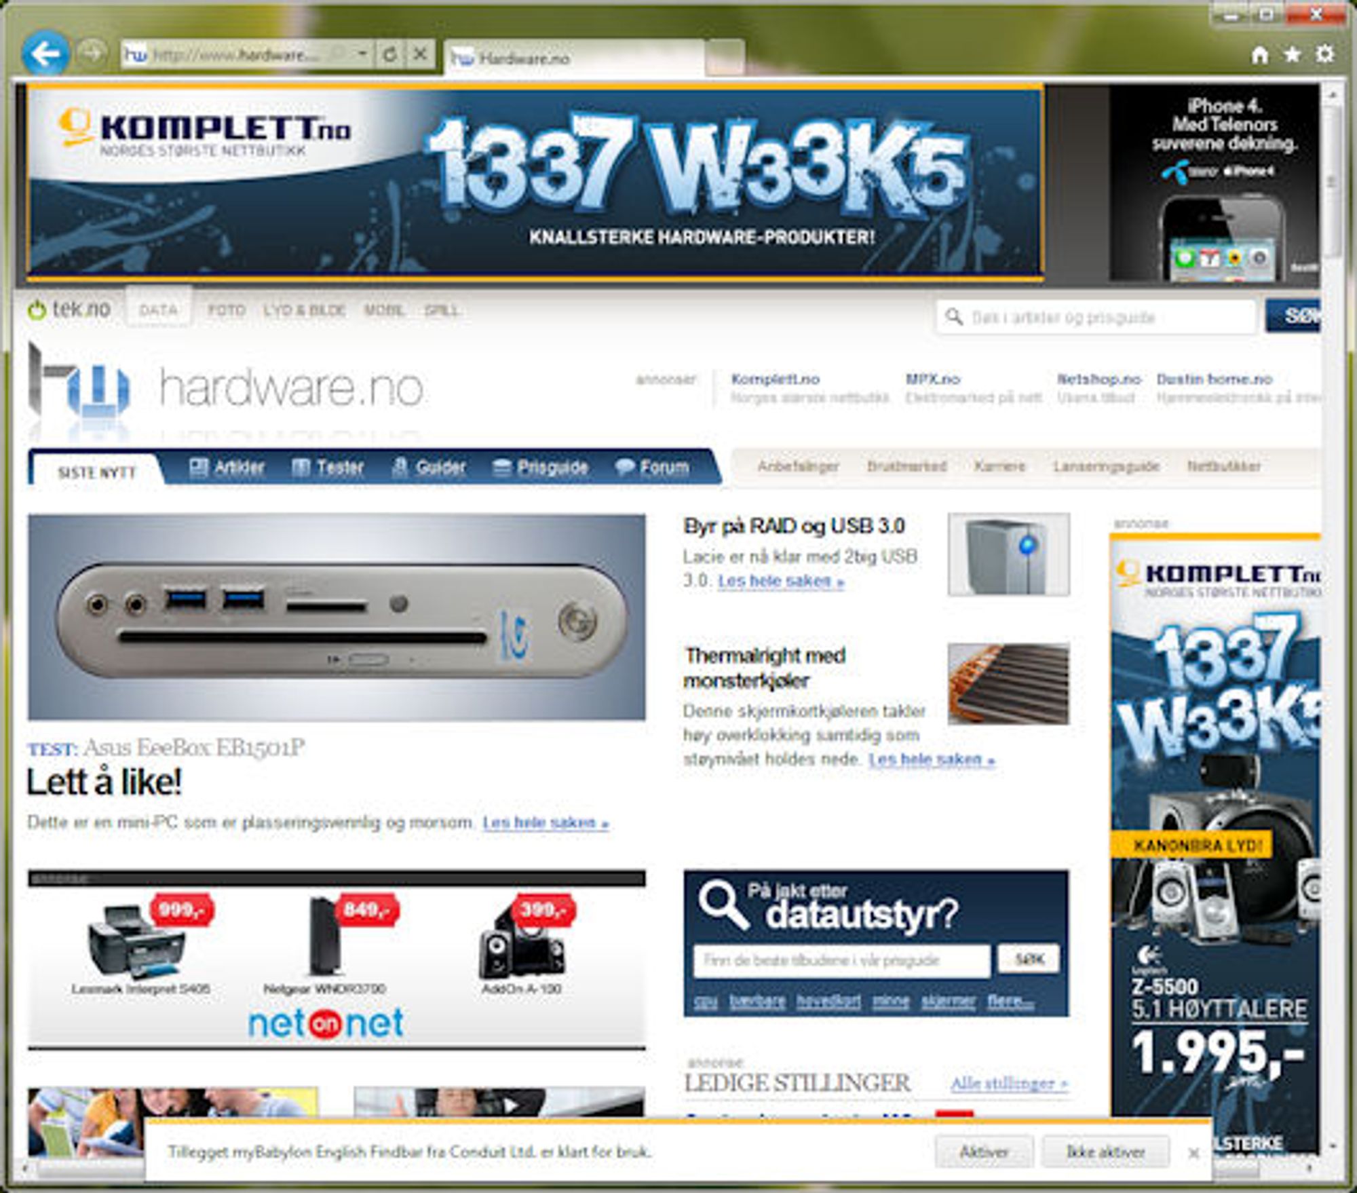This screenshot has height=1193, width=1357.
Task: Open the Karriere link
Action: (x=999, y=466)
